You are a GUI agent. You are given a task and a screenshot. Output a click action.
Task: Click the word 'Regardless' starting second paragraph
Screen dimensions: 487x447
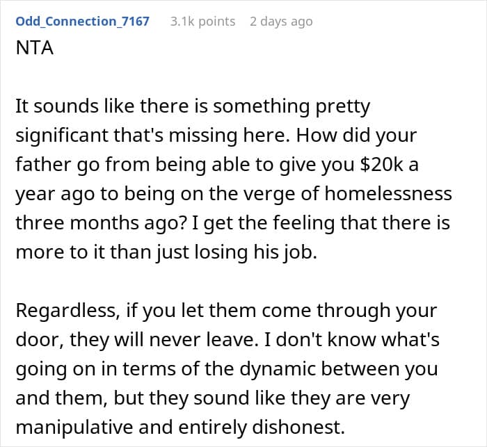click(x=67, y=311)
